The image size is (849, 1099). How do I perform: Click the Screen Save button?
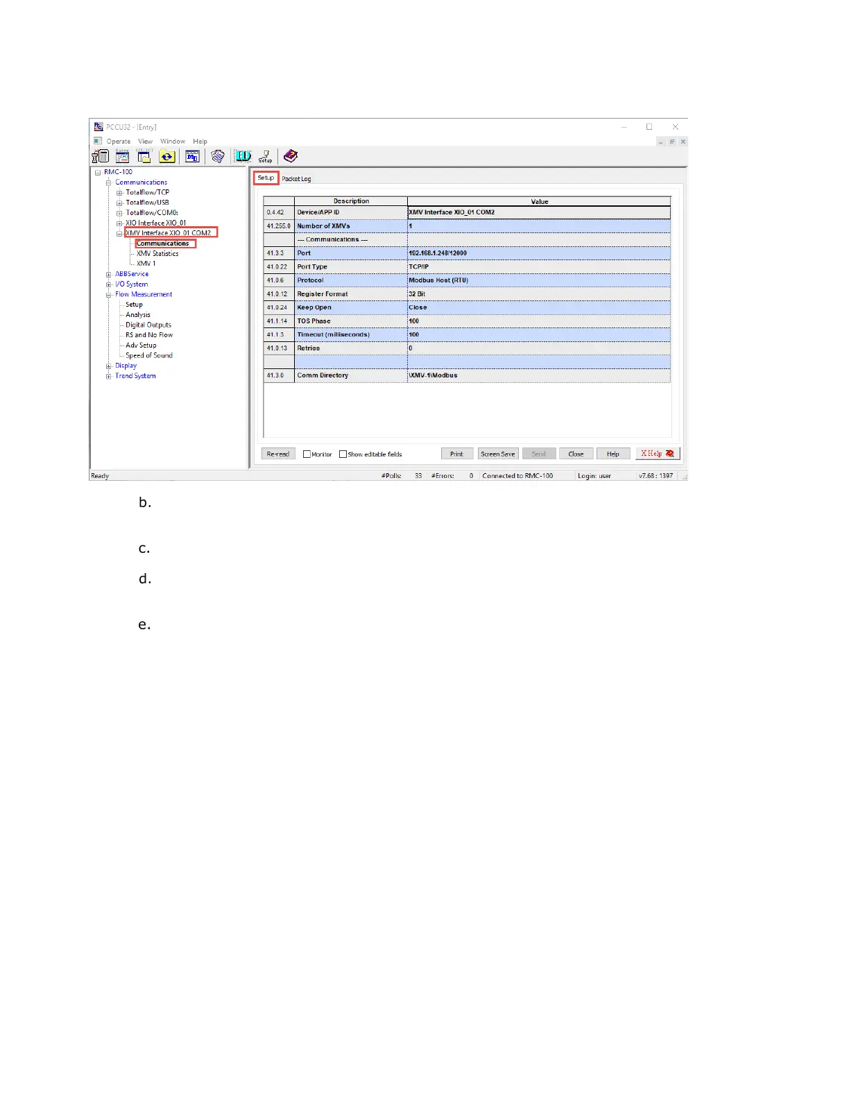[497, 454]
